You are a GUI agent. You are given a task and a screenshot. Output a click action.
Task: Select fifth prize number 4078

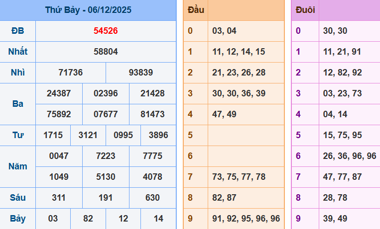click(152, 177)
